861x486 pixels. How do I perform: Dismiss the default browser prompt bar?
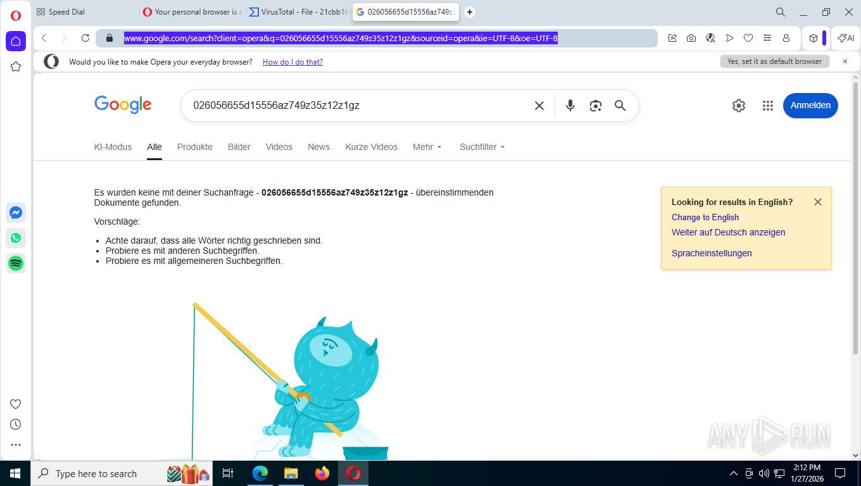[x=845, y=61]
